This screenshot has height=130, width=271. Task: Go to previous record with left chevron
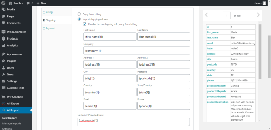point(206,15)
